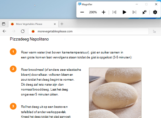Click text "zout totdat het deeg begint te vormen."
The image size is (161, 118).
[x=48, y=79]
